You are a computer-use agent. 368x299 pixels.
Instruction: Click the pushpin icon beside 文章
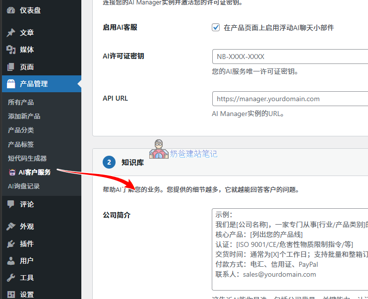pos(11,33)
